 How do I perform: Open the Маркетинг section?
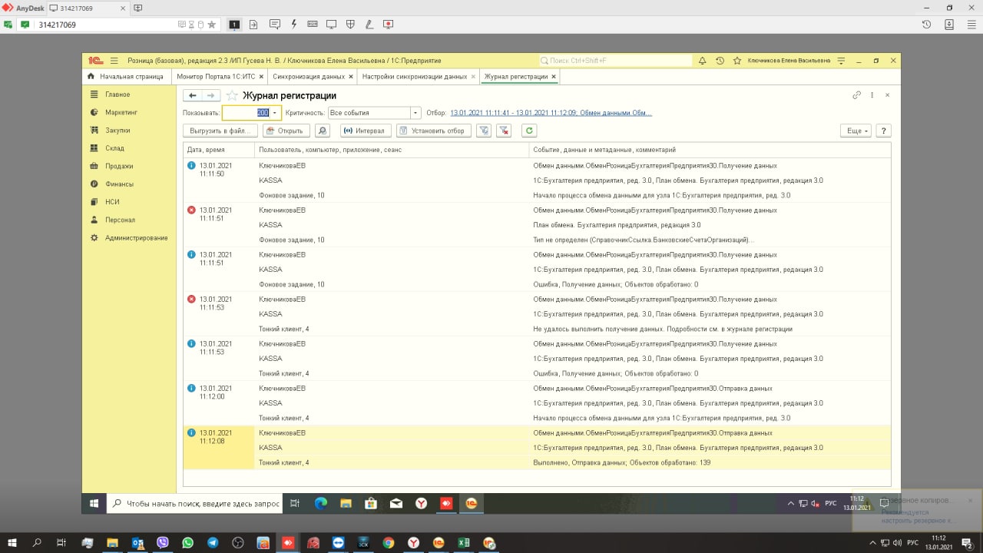[x=121, y=112]
